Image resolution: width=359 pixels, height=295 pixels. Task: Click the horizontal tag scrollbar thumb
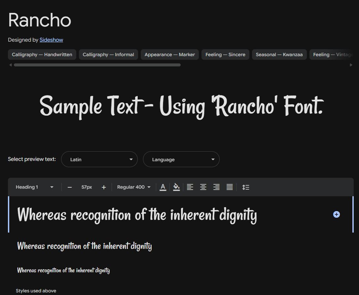[97, 65]
